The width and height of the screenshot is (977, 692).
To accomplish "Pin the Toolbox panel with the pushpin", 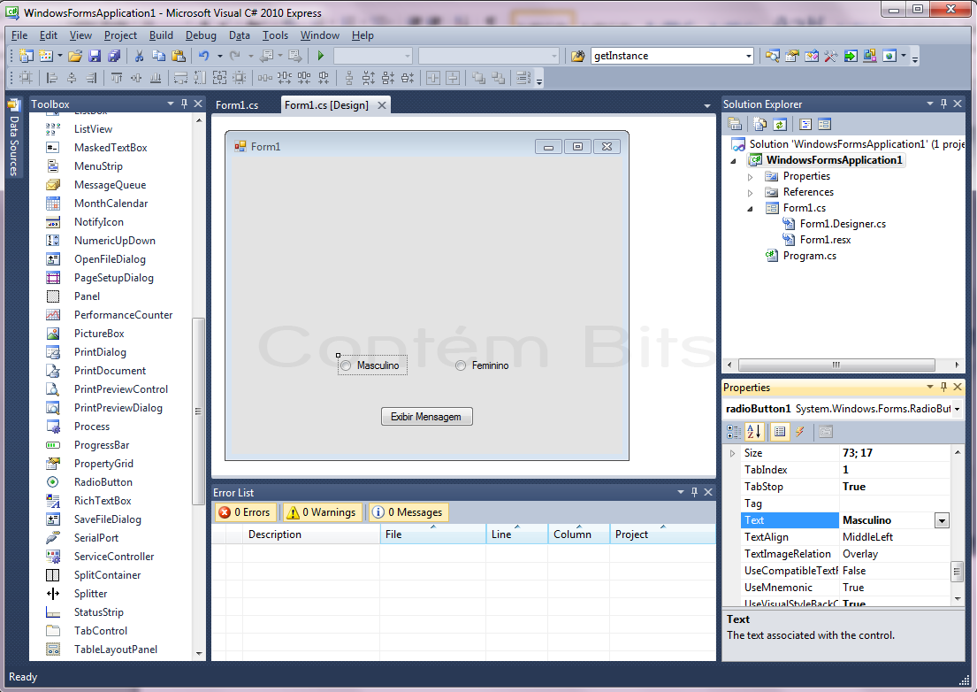I will click(184, 104).
